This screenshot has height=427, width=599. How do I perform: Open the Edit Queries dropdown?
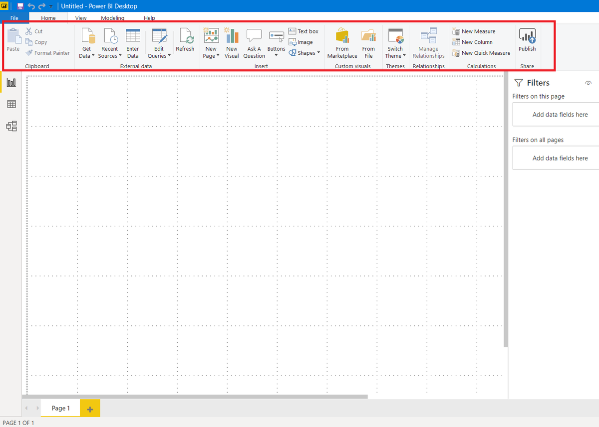point(159,43)
